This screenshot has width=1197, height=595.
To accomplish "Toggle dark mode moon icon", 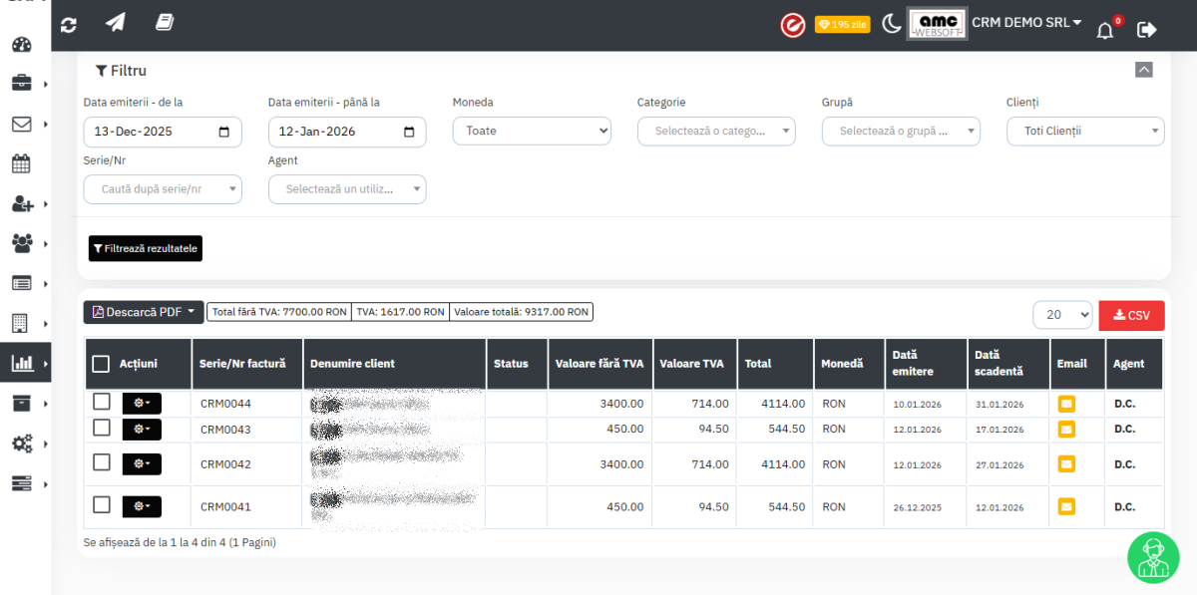I will [891, 24].
